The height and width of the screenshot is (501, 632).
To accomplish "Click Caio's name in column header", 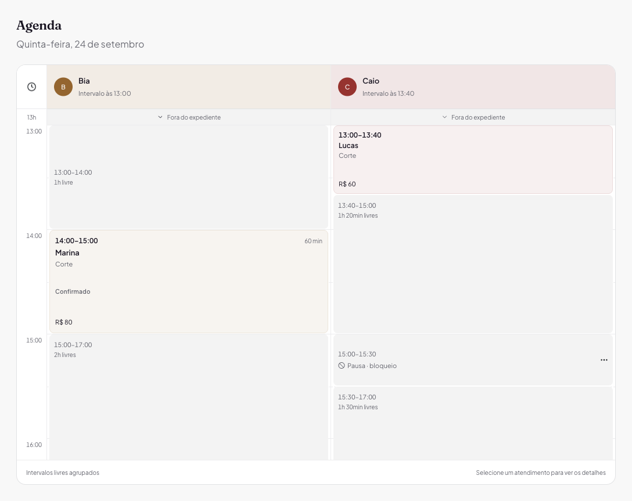I will [371, 81].
